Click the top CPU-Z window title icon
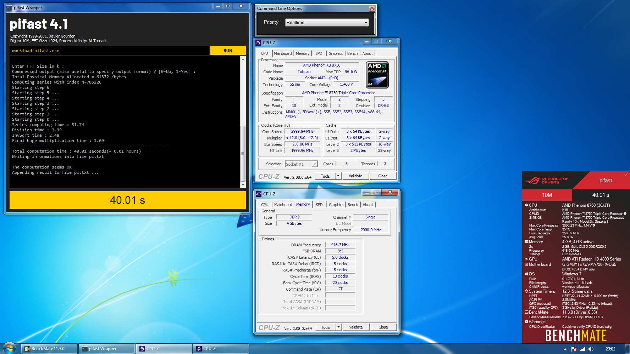The height and width of the screenshot is (354, 630). coord(258,42)
